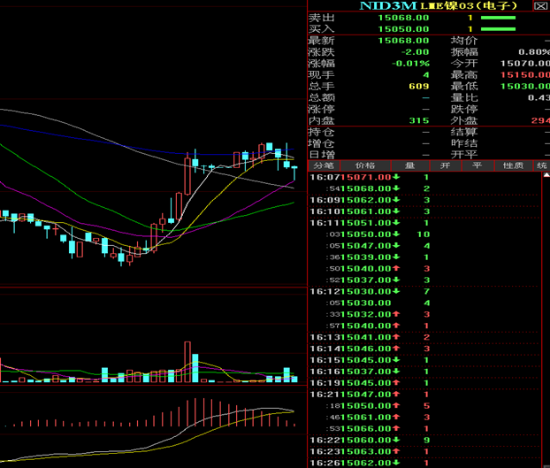Click the 总手 value 609
This screenshot has height=468, width=550.
coord(419,87)
